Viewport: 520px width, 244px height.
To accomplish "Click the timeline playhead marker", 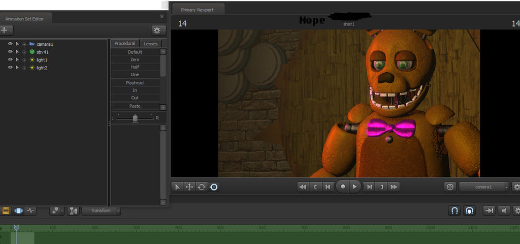I will click(x=16, y=227).
